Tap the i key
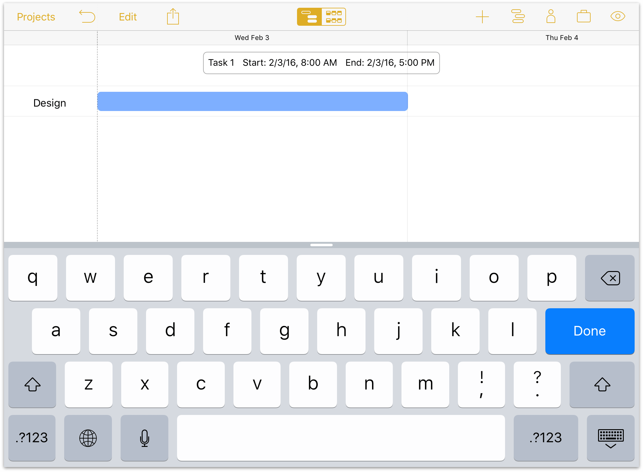Screen dimensions: 643x472 coord(437,278)
